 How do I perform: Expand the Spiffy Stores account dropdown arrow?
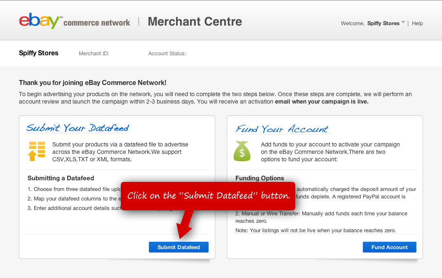(403, 22)
